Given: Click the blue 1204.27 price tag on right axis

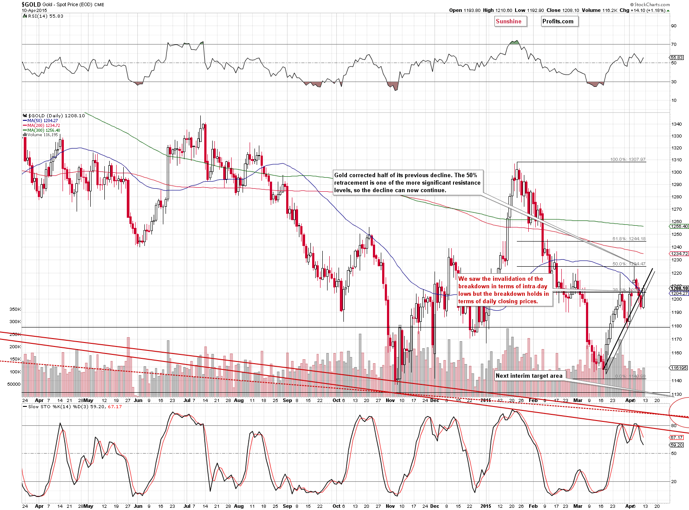Looking at the screenshot, I should click(679, 293).
